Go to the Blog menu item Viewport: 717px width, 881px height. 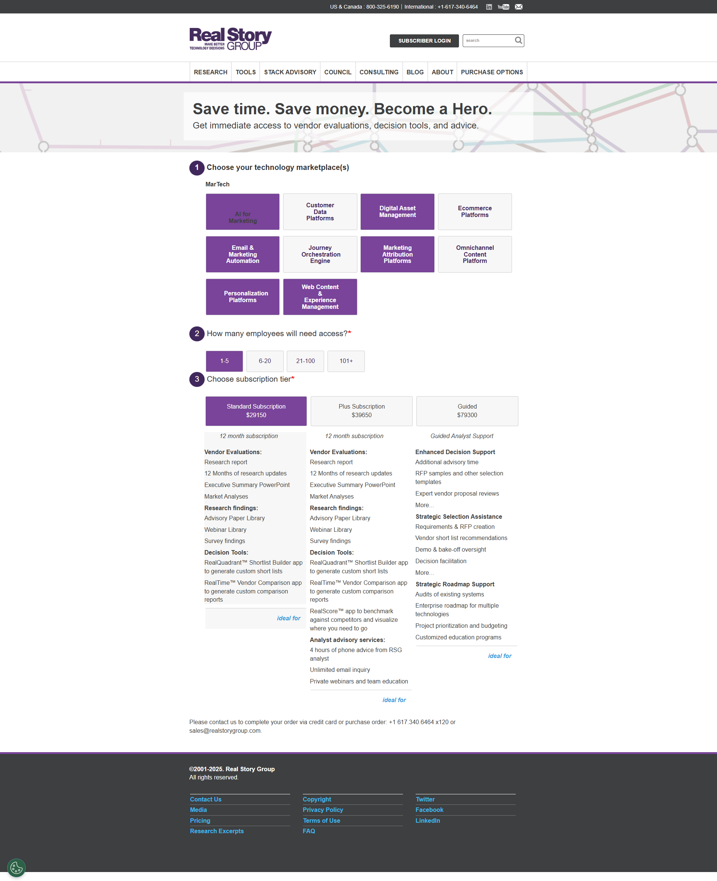(415, 72)
